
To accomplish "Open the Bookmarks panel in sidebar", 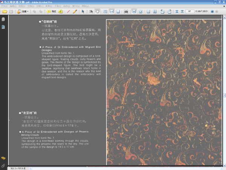I will click(3, 27).
